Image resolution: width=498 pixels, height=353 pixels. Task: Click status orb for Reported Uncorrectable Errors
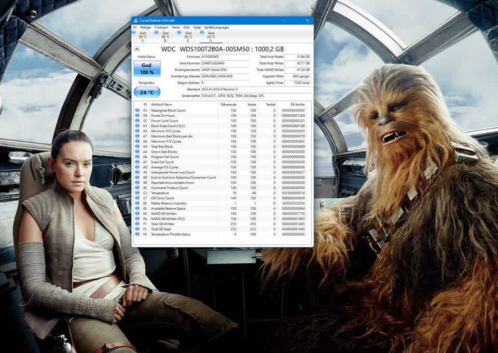[x=137, y=183]
